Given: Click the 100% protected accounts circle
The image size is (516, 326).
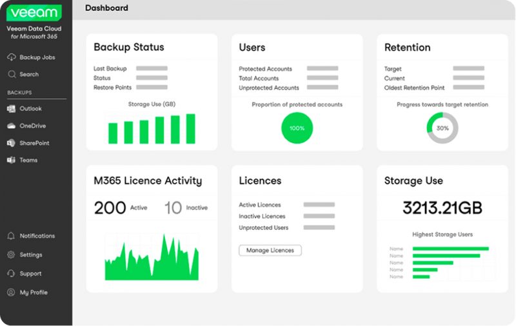Looking at the screenshot, I should 297,128.
